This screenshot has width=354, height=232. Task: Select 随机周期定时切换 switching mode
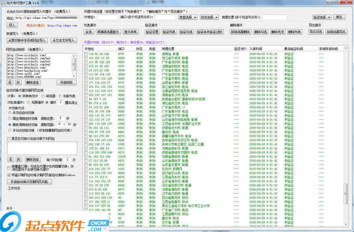pos(10,125)
